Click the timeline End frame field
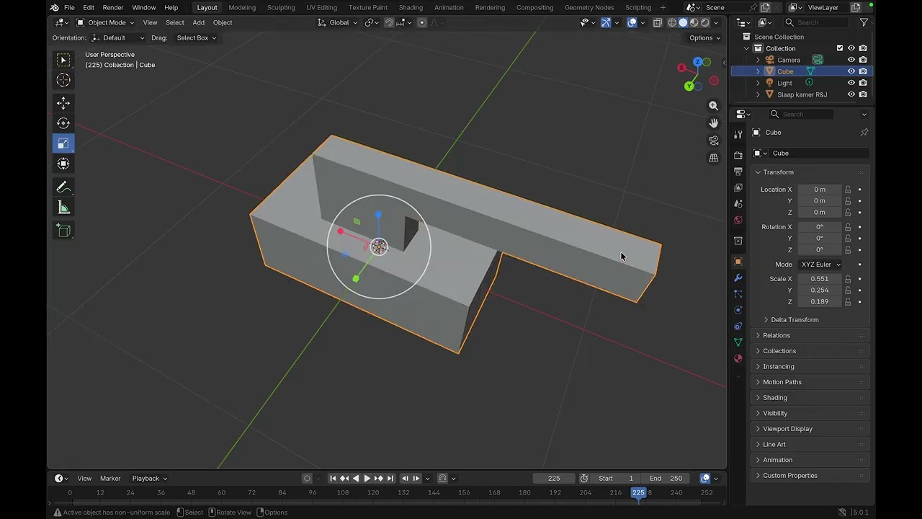This screenshot has height=519, width=922. [x=666, y=479]
